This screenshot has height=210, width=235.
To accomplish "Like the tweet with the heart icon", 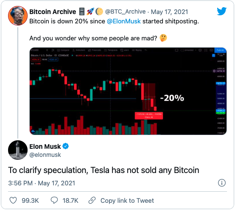I will tap(13, 200).
